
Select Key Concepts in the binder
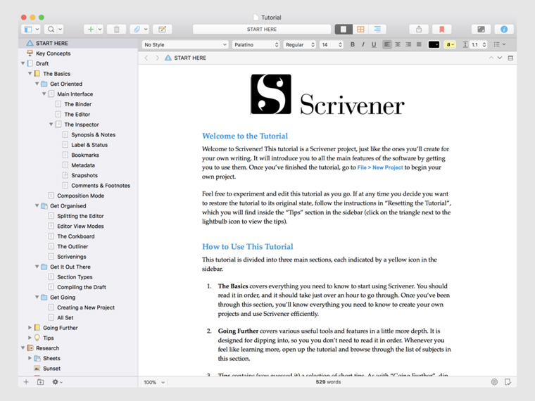coord(53,53)
